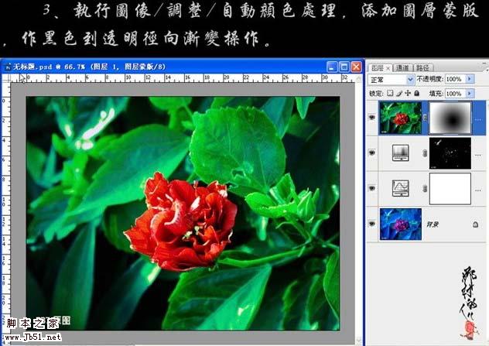Hide the 背景 background layer
This screenshot has width=489, height=346.
pyautogui.click(x=371, y=224)
